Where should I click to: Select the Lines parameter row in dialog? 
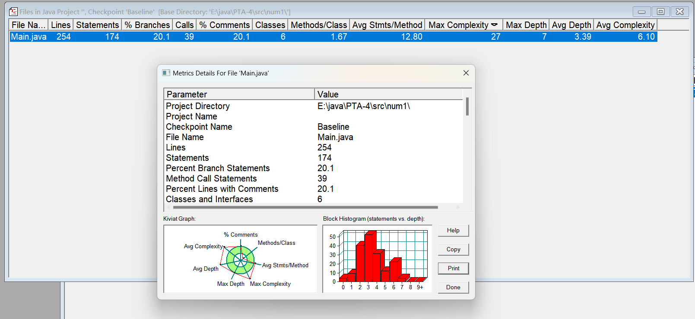(x=314, y=147)
